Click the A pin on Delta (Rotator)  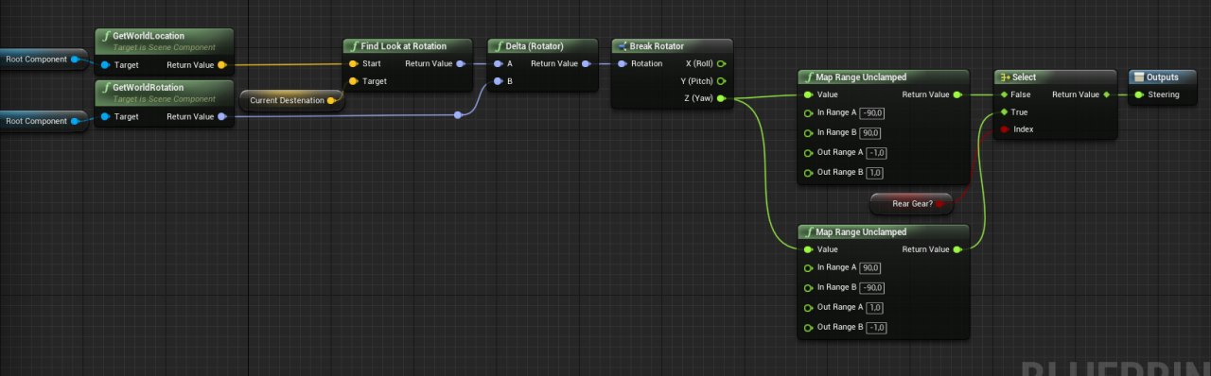498,63
